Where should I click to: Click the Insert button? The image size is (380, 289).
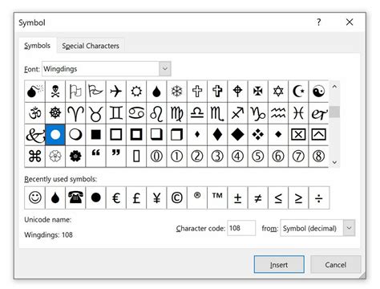pos(279,264)
